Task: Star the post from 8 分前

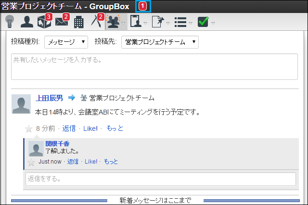Action: 29,129
